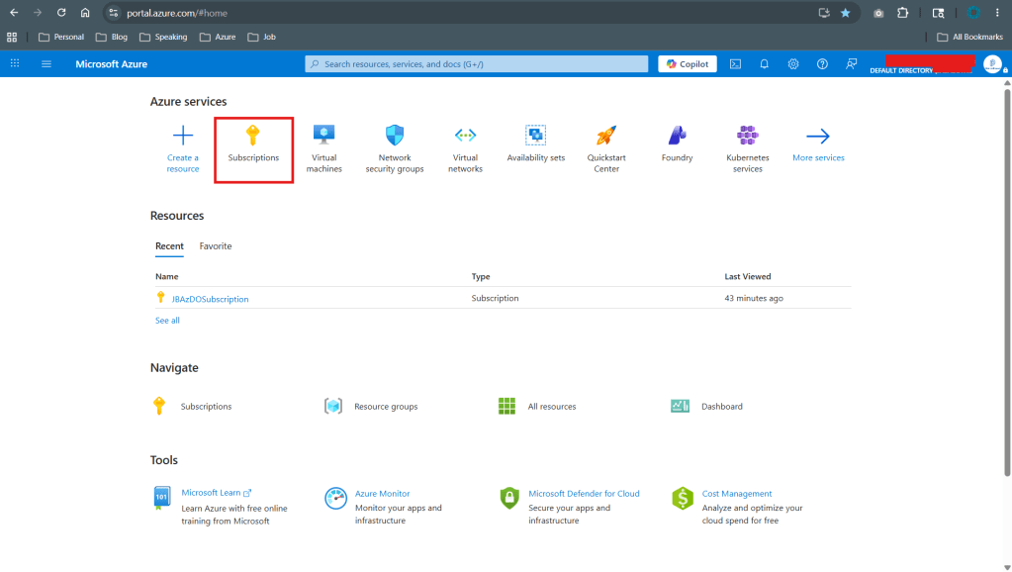Click the page vertical scrollbar
Image resolution: width=1012 pixels, height=572 pixels.
[x=1007, y=283]
